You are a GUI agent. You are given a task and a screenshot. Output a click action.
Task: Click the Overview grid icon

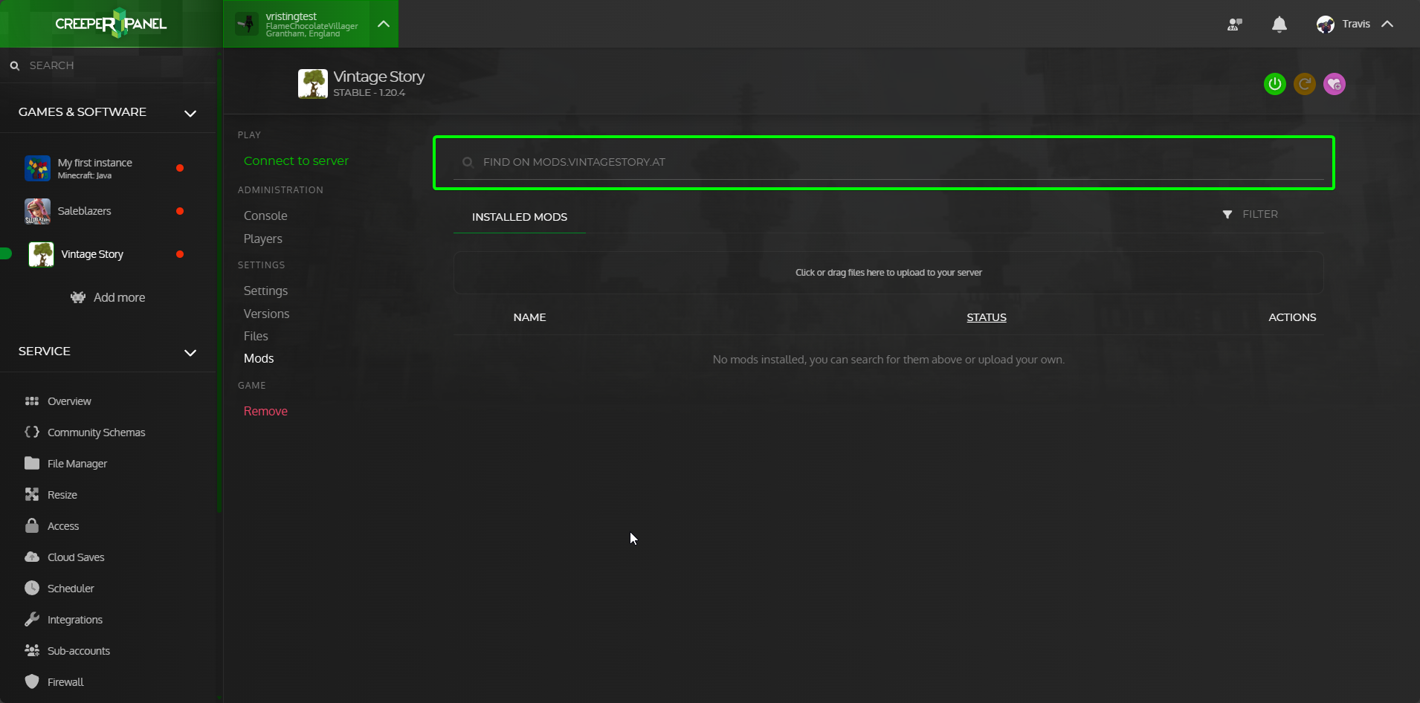[32, 401]
